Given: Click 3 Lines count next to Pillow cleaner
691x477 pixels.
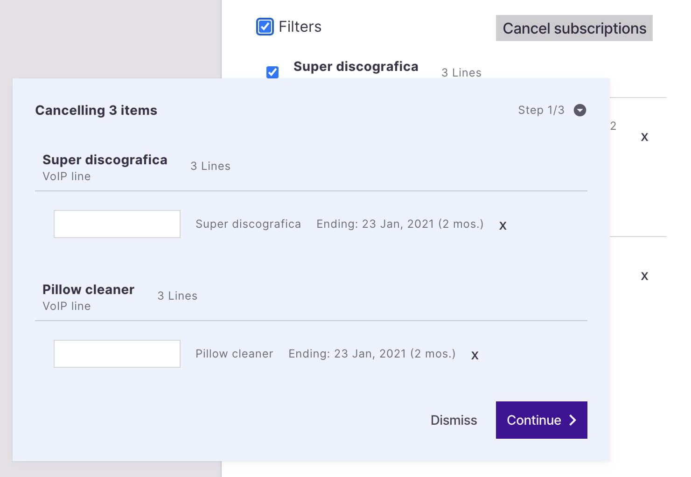Looking at the screenshot, I should 177,296.
